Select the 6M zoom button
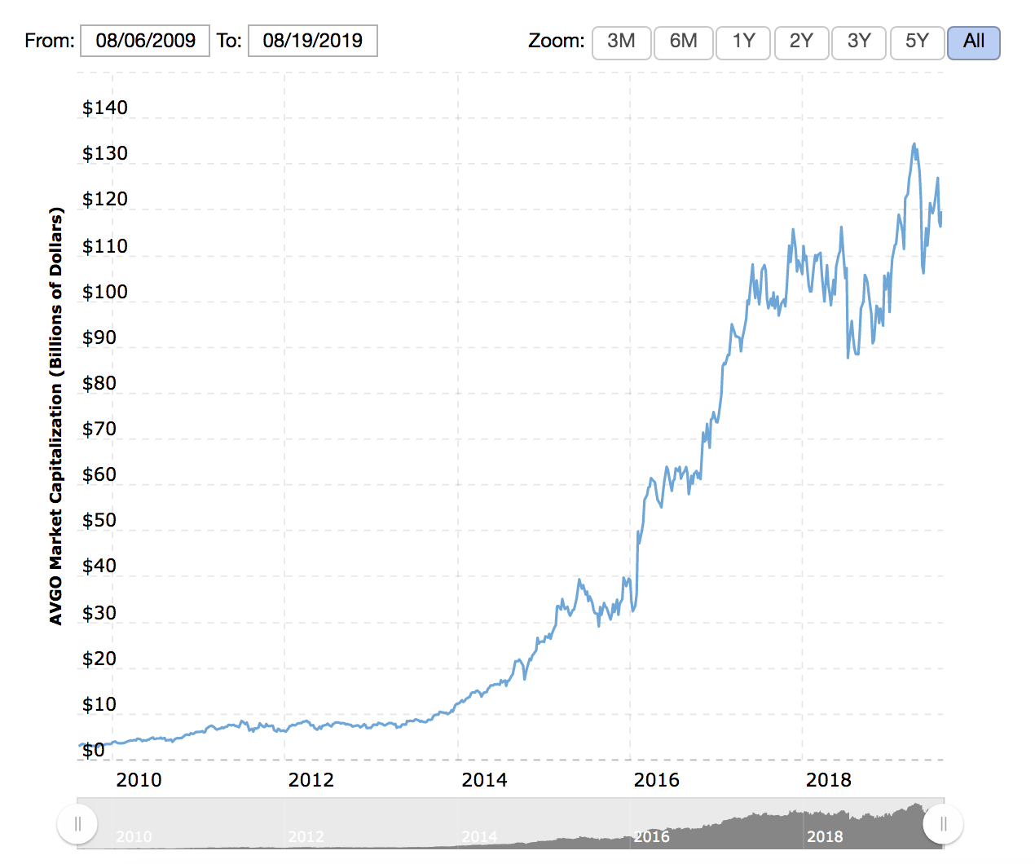Viewport: 1035px width, 864px height. click(x=683, y=42)
